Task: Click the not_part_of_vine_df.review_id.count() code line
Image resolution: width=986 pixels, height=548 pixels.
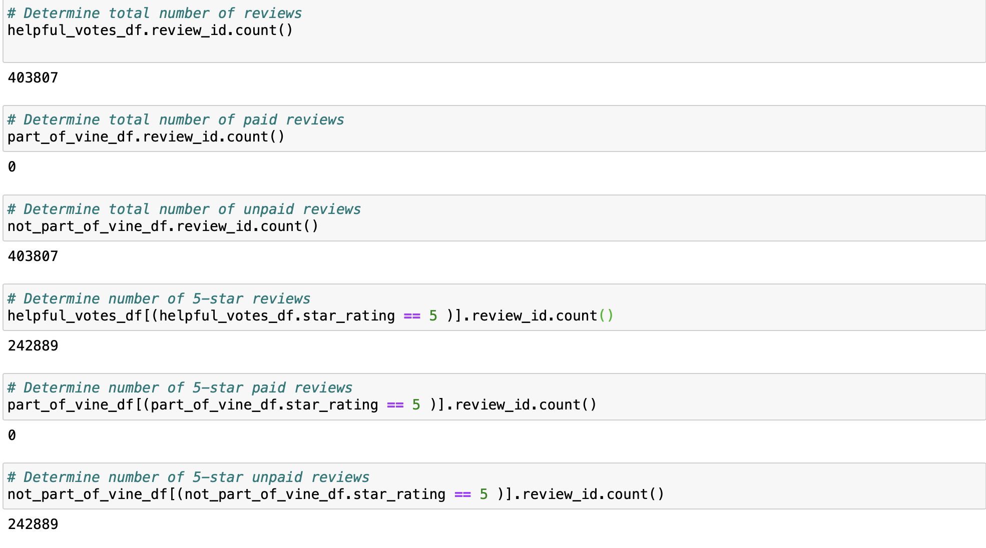Action: 163,226
